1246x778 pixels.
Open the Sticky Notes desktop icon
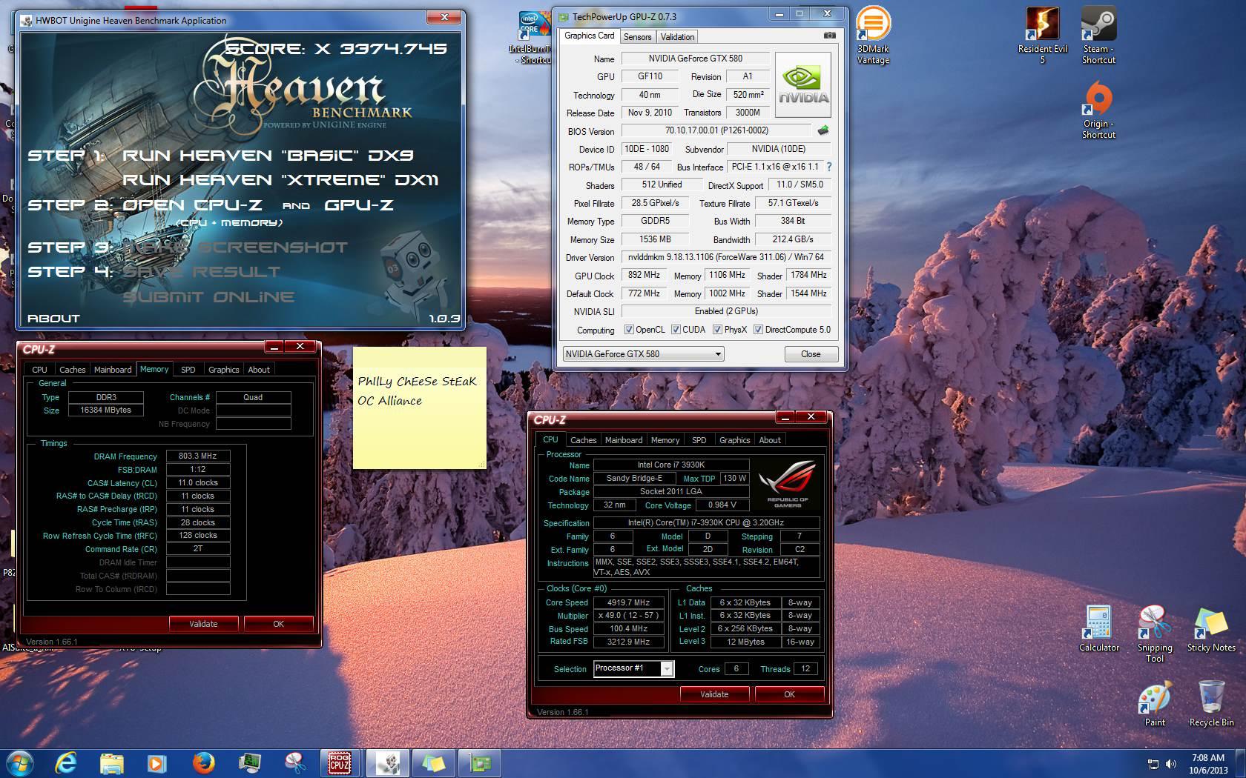click(1211, 628)
